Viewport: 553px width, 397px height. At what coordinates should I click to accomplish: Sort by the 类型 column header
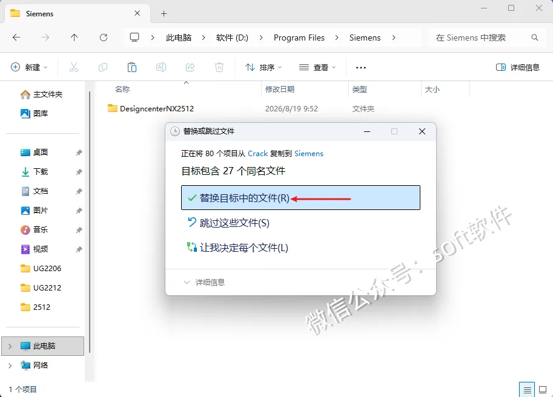coord(359,90)
